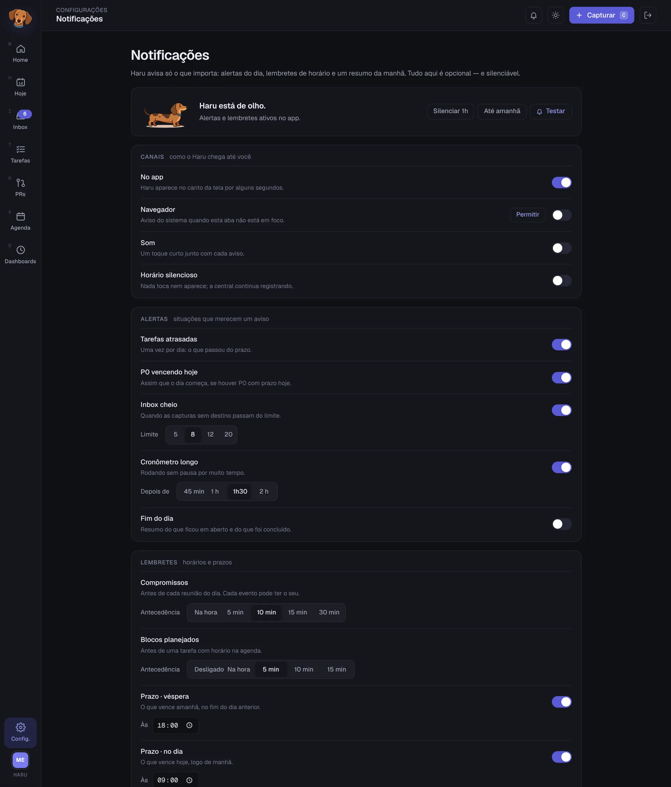
Task: Choose Na hora for Compromissos
Action: [206, 612]
